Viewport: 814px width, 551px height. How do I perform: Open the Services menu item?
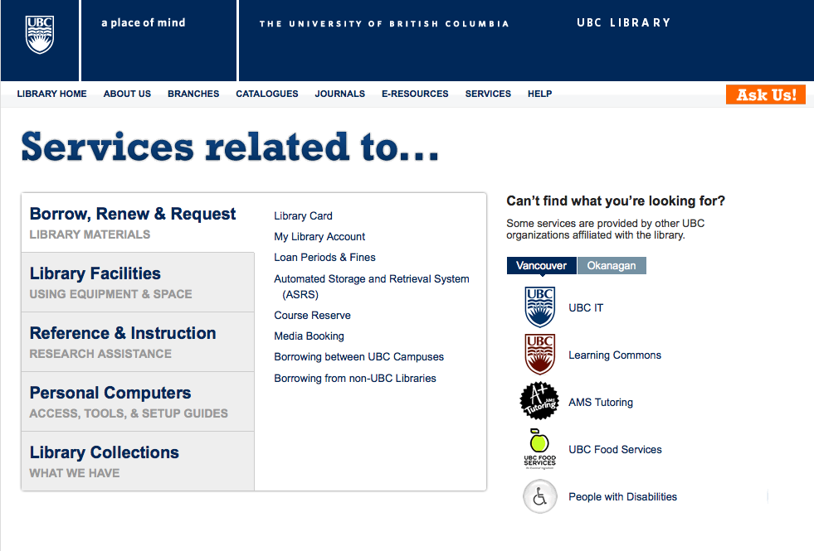(x=488, y=94)
